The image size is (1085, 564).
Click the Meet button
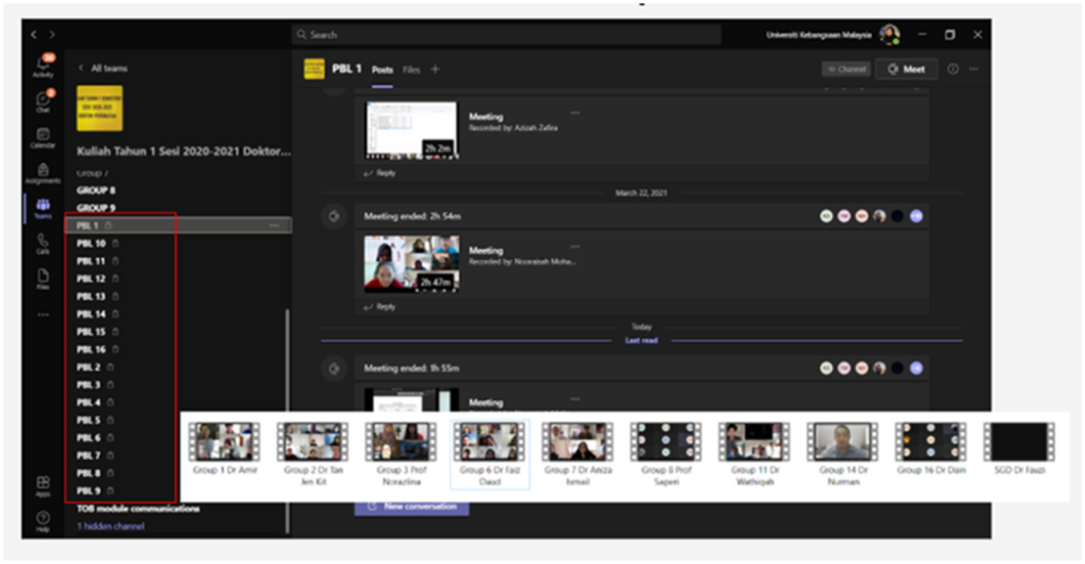point(906,69)
